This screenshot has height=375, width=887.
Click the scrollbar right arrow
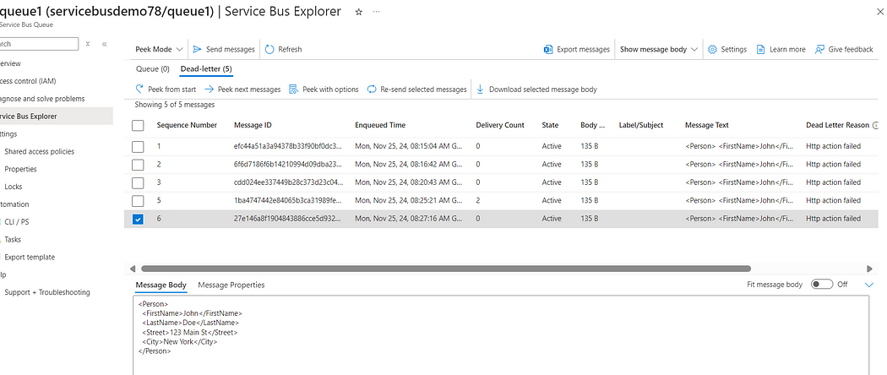(x=869, y=269)
